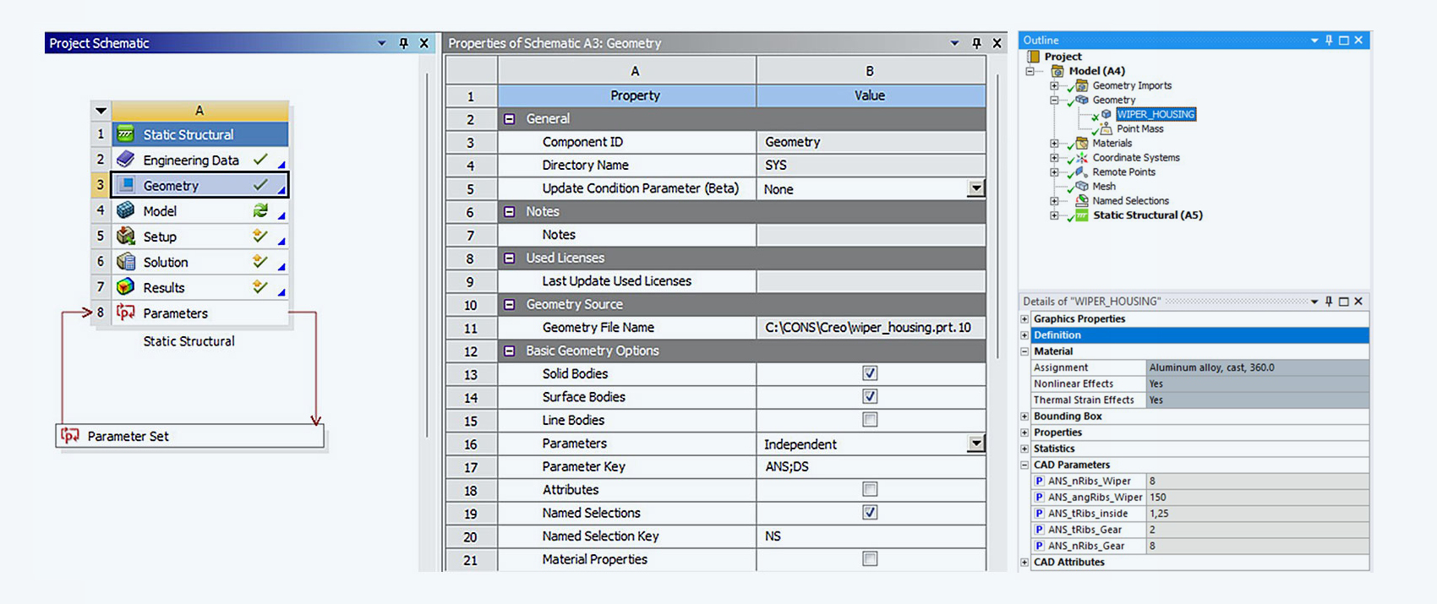Select the Geometry cell in Project Schematic
The image size is (1437, 604).
[x=199, y=185]
